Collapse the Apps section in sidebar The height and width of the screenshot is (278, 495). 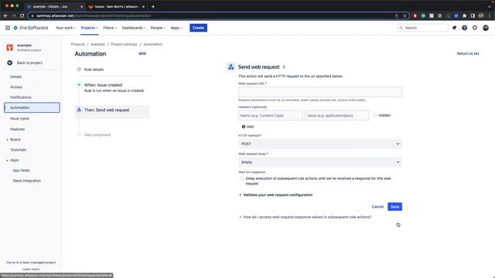pyautogui.click(x=7, y=160)
